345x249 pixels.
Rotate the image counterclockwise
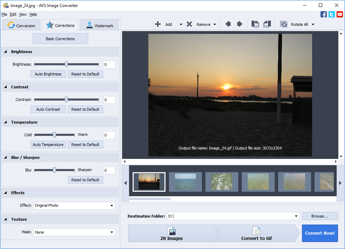click(255, 24)
